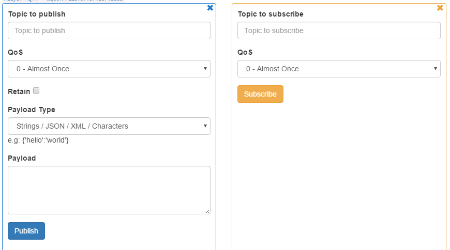Click the example text e.g: {'hello':'world'}

[38, 140]
